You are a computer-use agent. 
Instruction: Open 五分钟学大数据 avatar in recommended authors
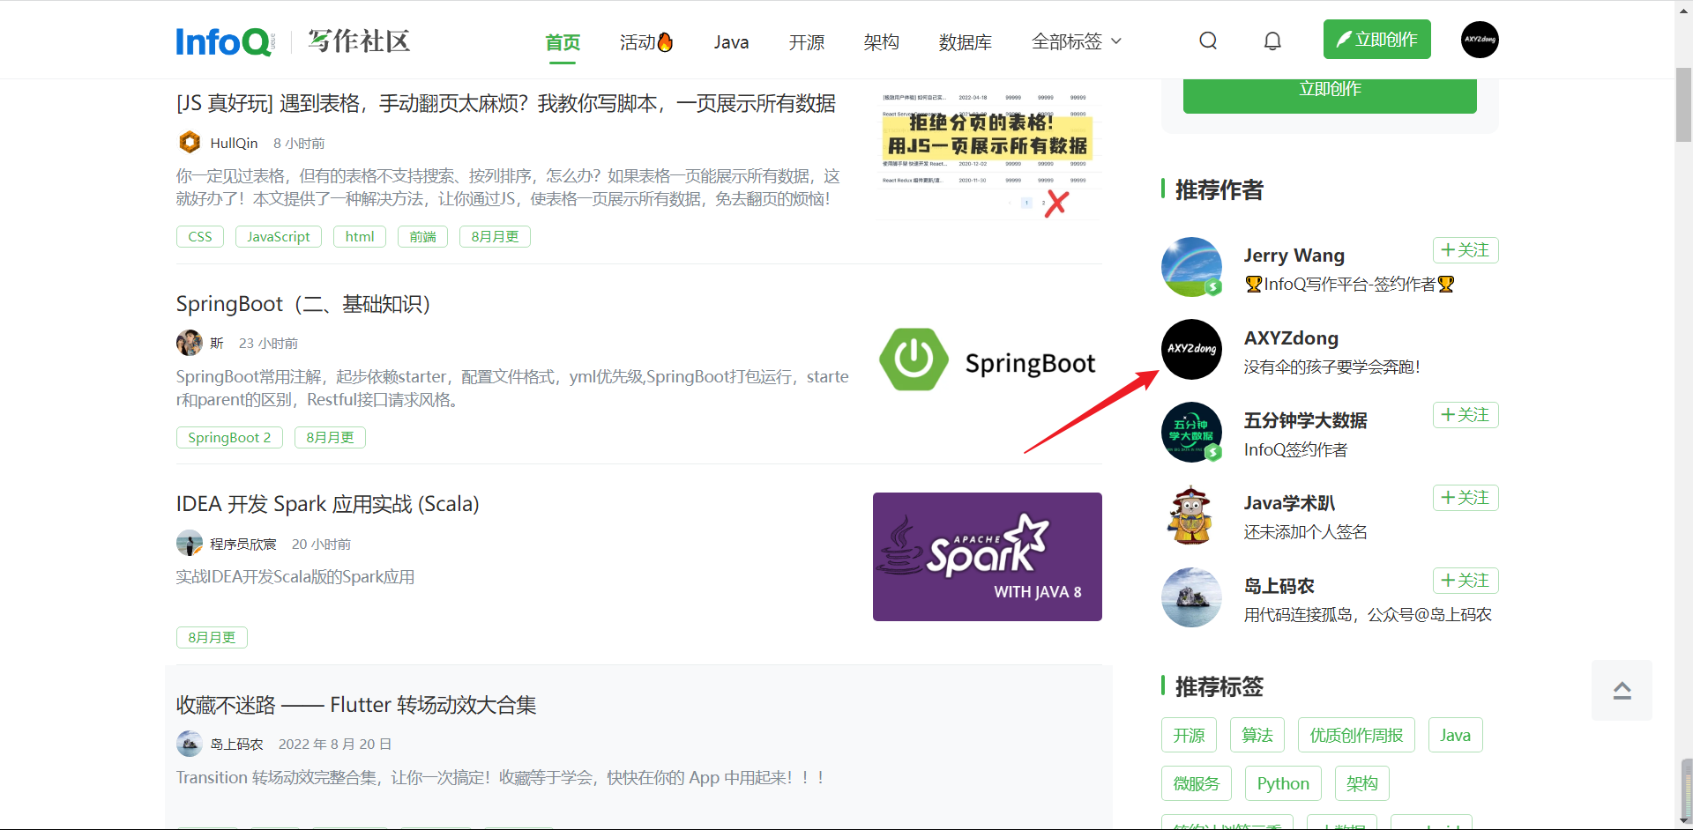click(1191, 432)
